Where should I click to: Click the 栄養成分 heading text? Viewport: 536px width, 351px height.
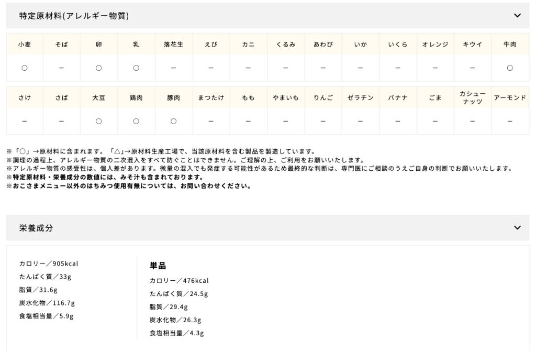36,228
